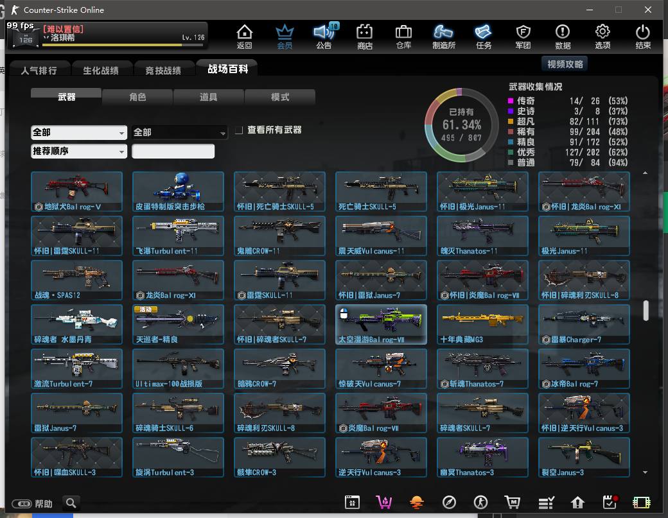Expand the second 全部 dark dropdown
Viewport: 668px width, 518px height.
(179, 132)
